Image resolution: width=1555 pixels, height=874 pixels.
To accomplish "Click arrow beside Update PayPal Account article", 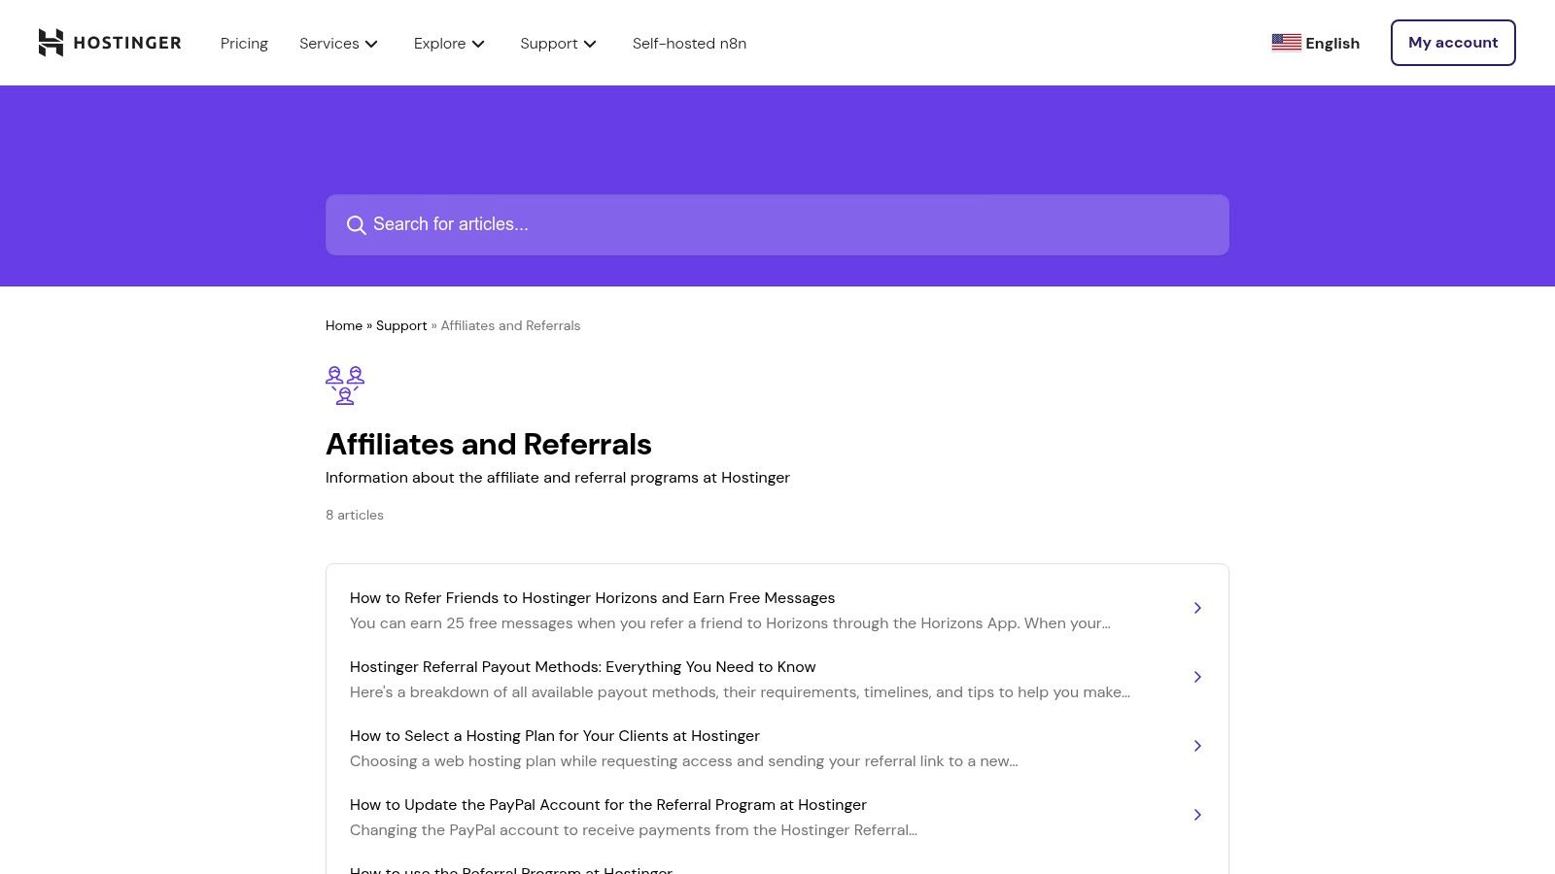I will tap(1197, 815).
